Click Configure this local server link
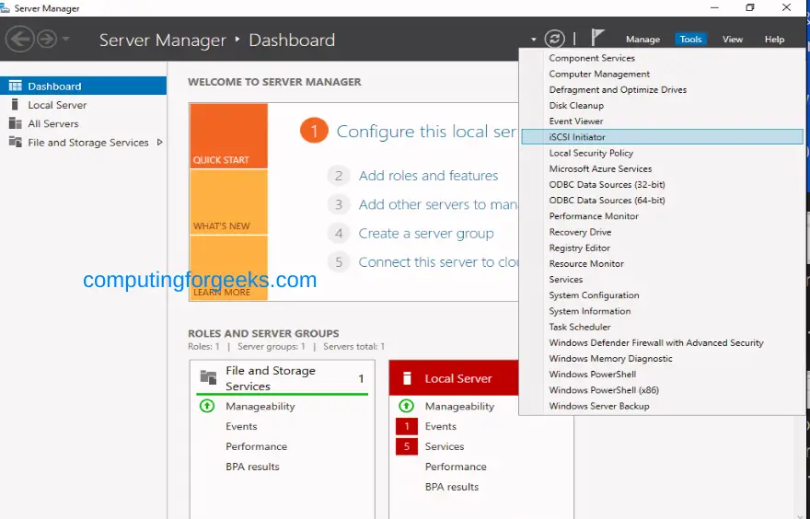Image resolution: width=810 pixels, height=519 pixels. [426, 132]
